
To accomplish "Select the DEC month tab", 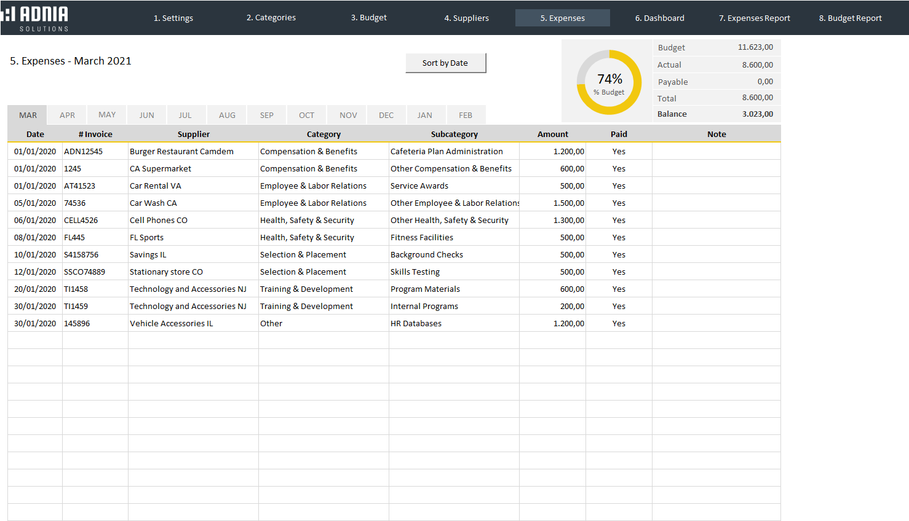I will (x=386, y=116).
